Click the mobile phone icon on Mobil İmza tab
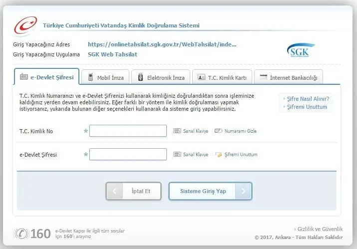357x249 pixels. [x=91, y=77]
